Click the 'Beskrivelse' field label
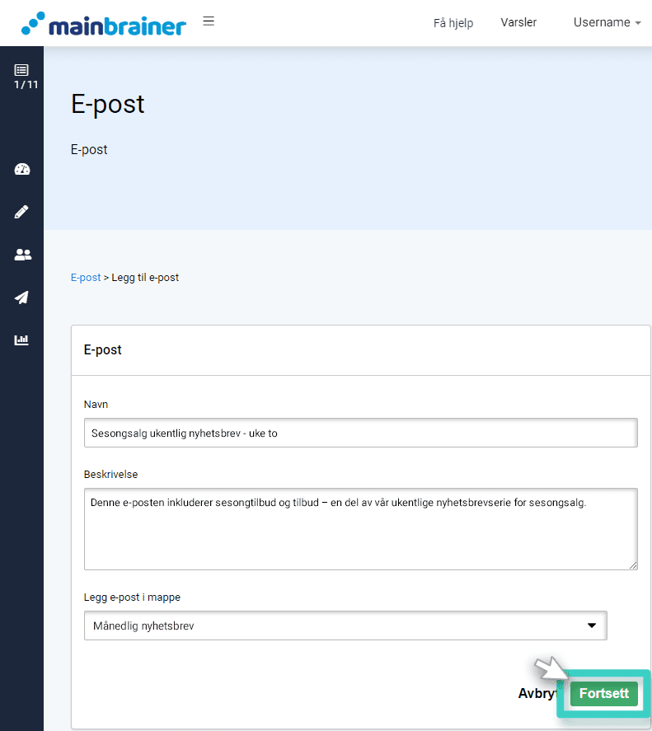Viewport: 652px width, 731px height. (x=110, y=474)
